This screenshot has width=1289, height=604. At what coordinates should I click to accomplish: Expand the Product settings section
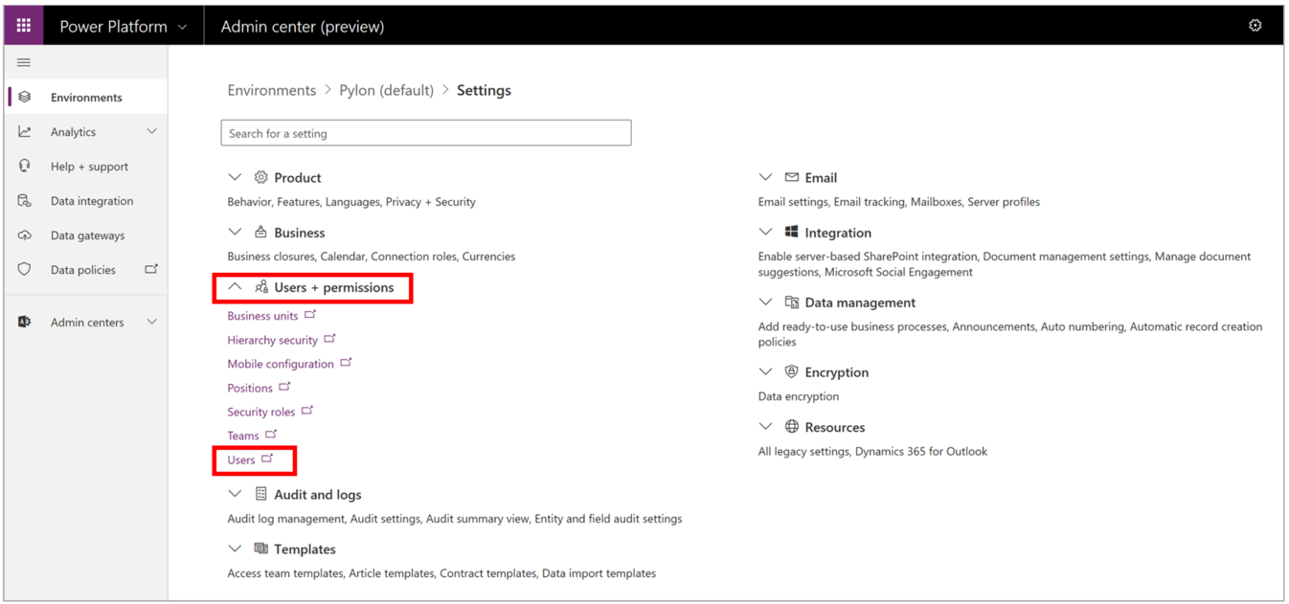coord(235,178)
